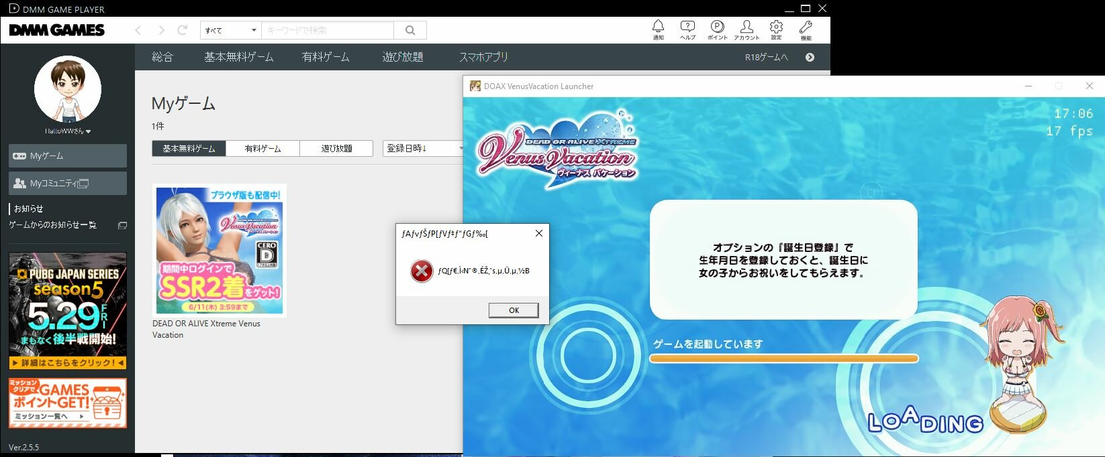Open the 遊び放題 navigation tab
Screen dimensions: 1105x457
(x=403, y=57)
